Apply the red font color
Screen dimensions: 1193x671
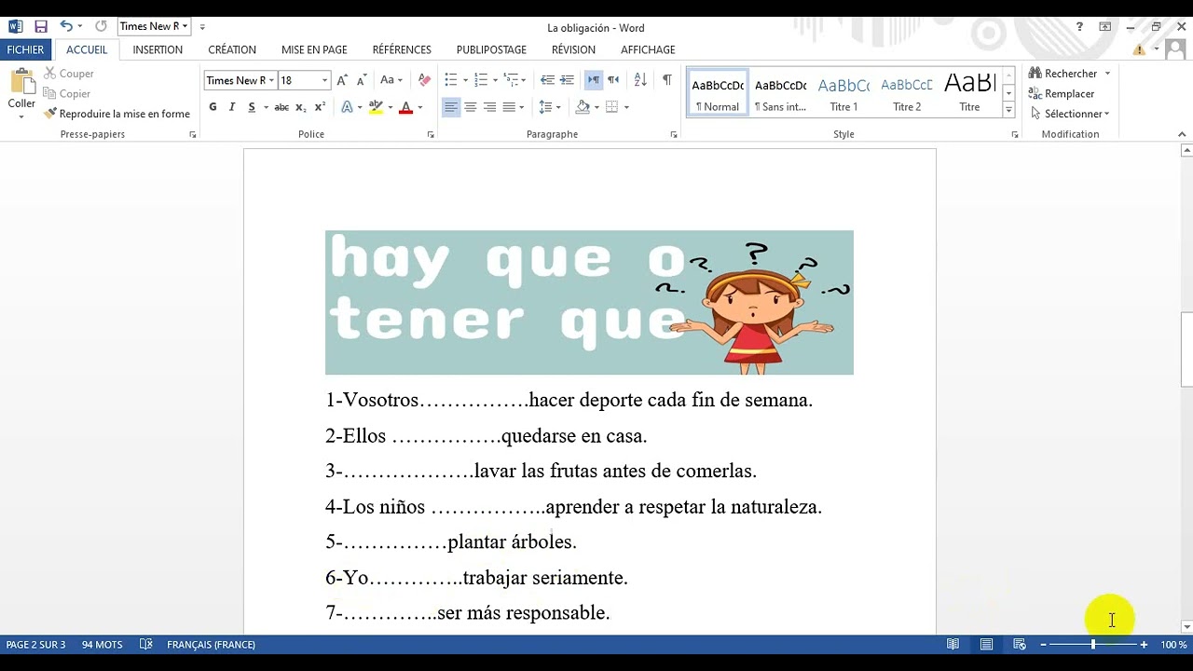pos(405,107)
